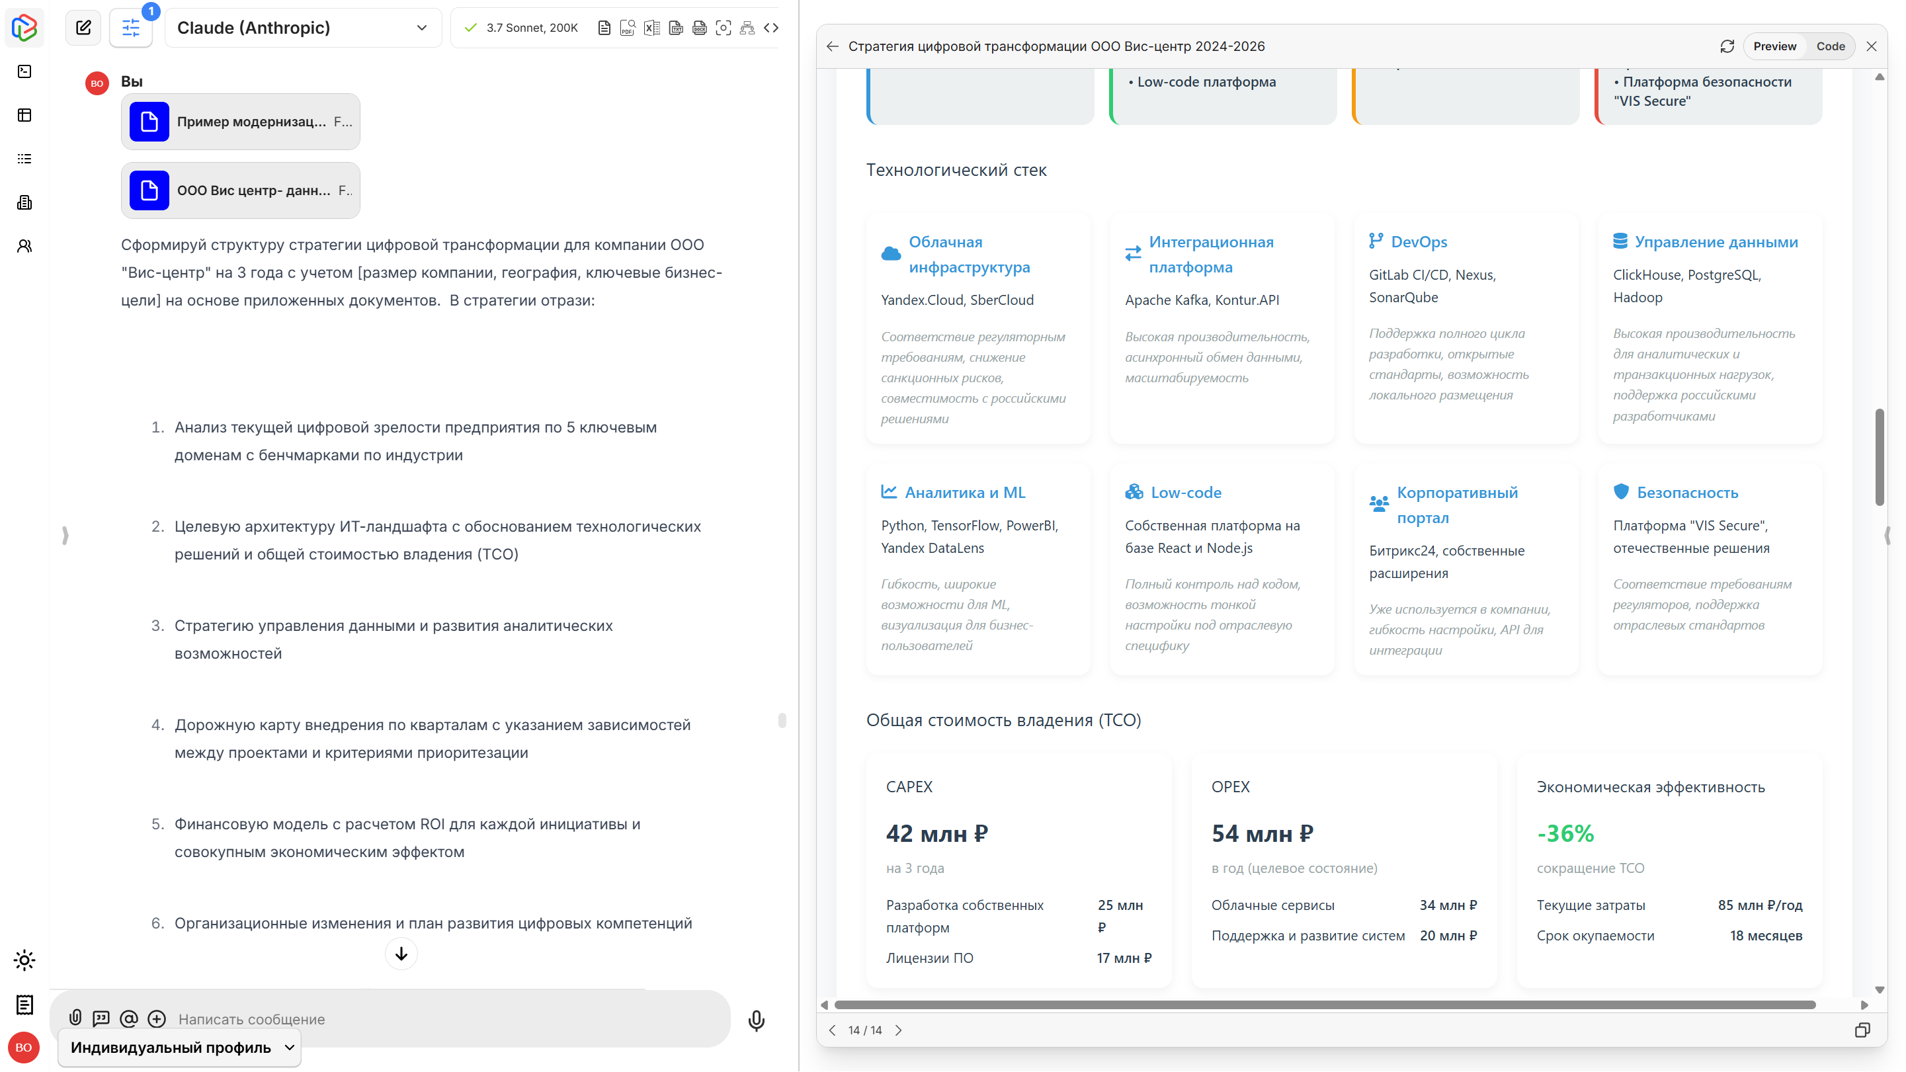Viewport: 1906px width, 1072px height.
Task: Click the 'Аналитика и ML' card heading
Action: 965,492
